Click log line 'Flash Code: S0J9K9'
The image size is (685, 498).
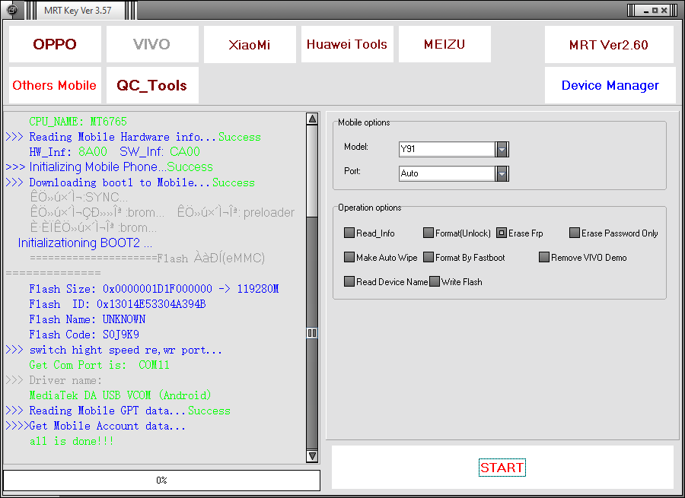[x=84, y=335]
